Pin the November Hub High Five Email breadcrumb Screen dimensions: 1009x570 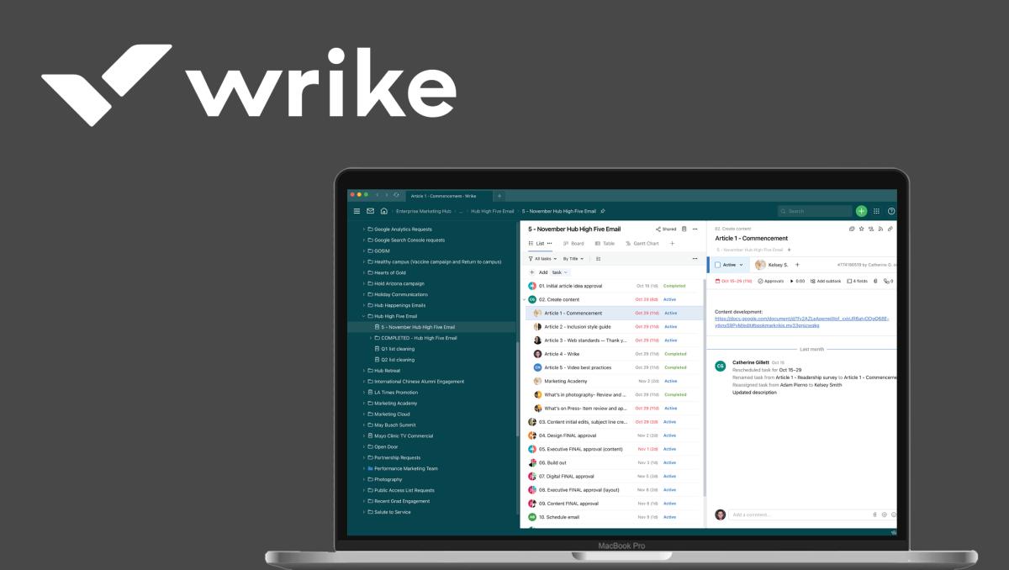[x=603, y=211]
